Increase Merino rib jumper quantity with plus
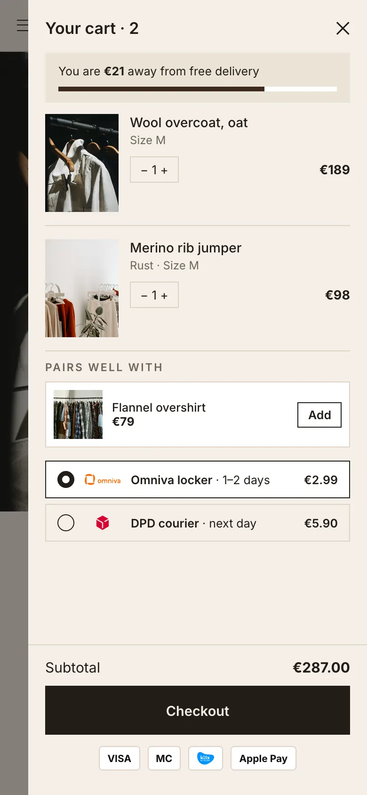This screenshot has width=367, height=795. point(164,296)
